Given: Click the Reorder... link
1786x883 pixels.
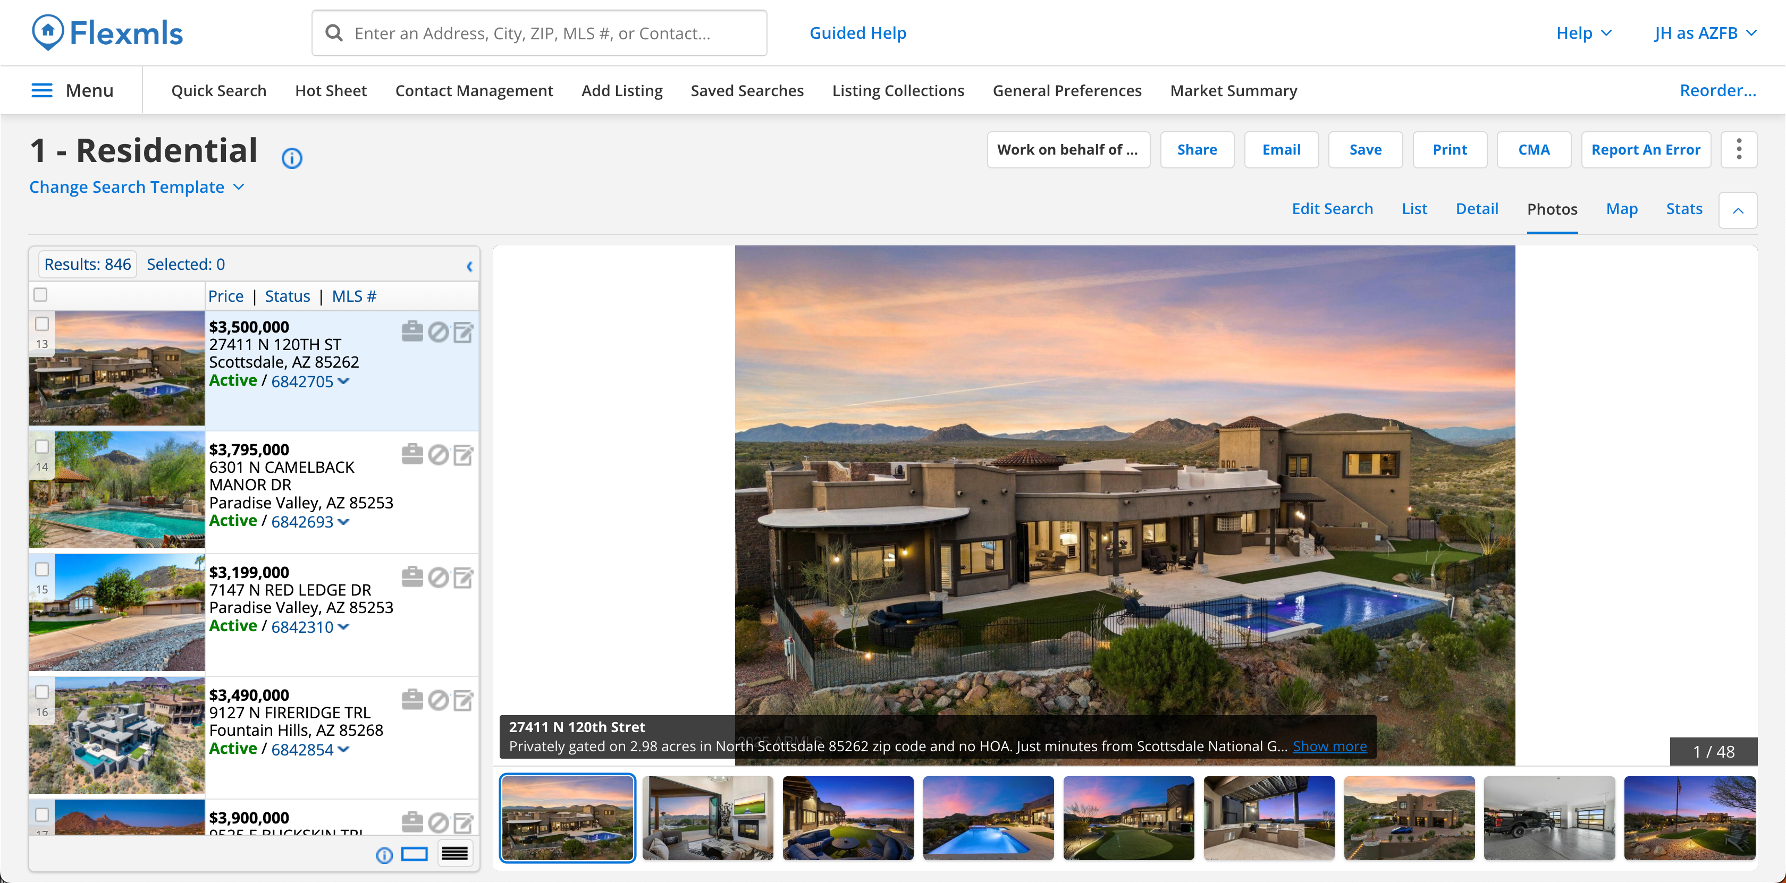Looking at the screenshot, I should coord(1717,90).
